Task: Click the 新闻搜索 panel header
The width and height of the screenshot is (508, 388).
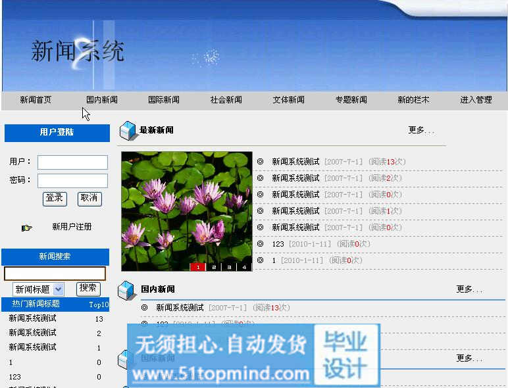Action: coord(55,257)
